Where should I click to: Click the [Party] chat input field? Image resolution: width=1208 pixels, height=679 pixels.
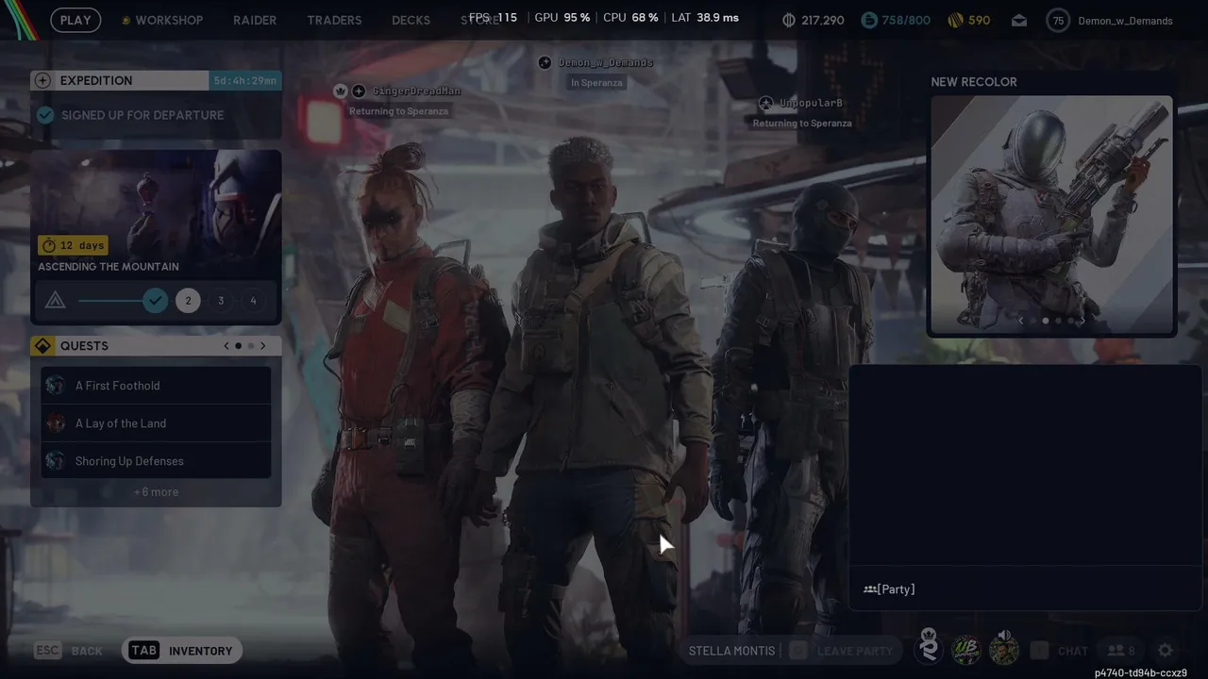tap(1024, 589)
